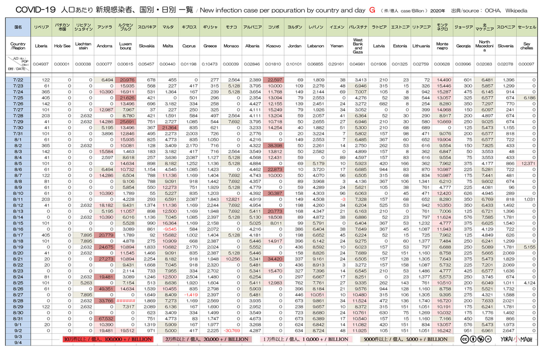The width and height of the screenshot is (543, 349).
Task: Click the no-derivatives equals-sign license icon
Action: (488, 339)
